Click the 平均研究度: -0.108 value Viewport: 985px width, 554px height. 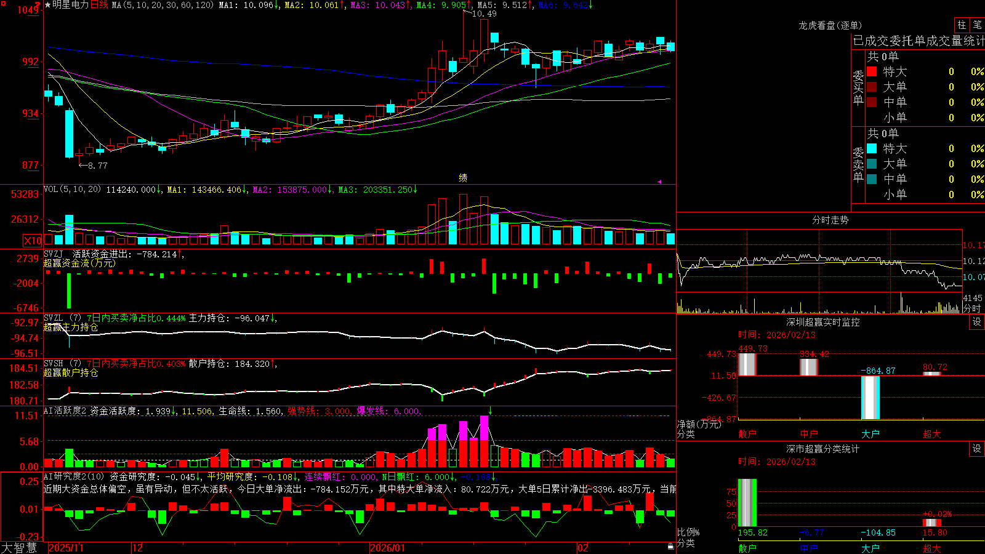pos(249,476)
